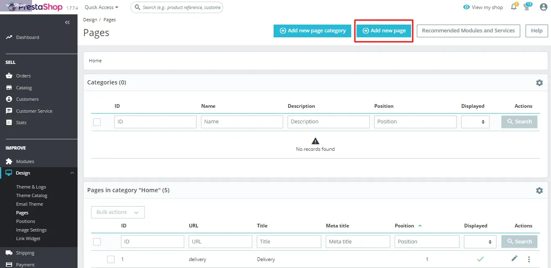Open the trophy achievements icon
551x268 pixels.
(x=527, y=7)
